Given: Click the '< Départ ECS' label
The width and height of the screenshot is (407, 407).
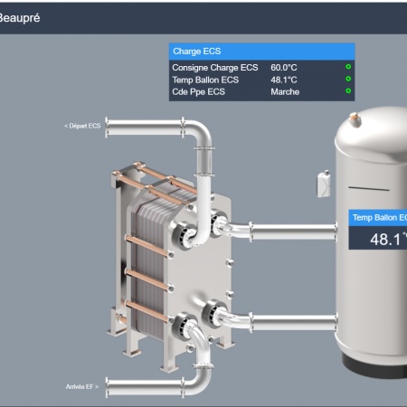Looking at the screenshot, I should coord(82,126).
